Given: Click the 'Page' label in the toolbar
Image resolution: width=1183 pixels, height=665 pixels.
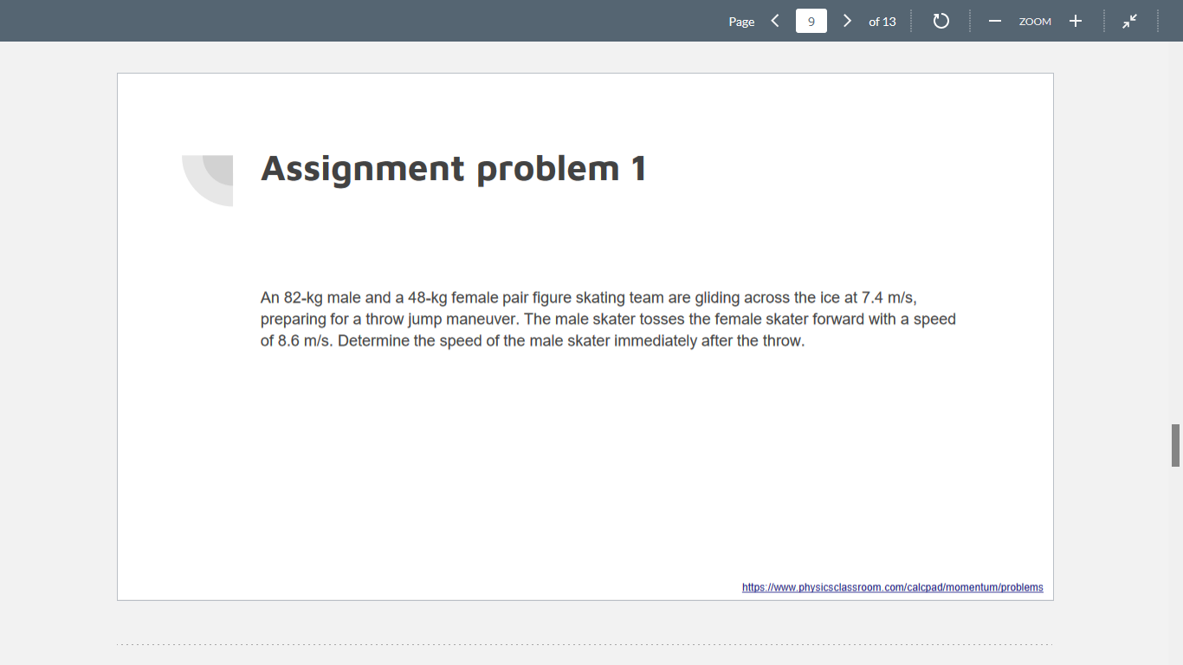Looking at the screenshot, I should coord(741,21).
